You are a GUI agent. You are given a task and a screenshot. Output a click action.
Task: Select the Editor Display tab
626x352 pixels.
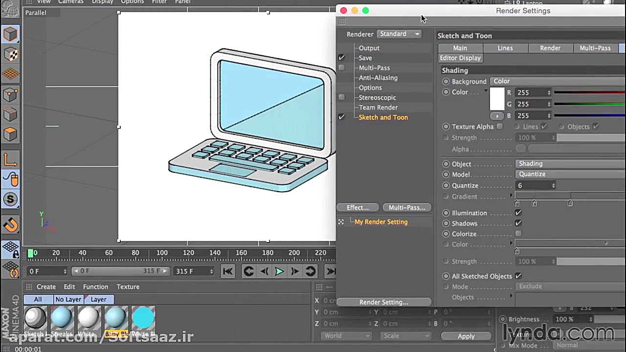460,58
